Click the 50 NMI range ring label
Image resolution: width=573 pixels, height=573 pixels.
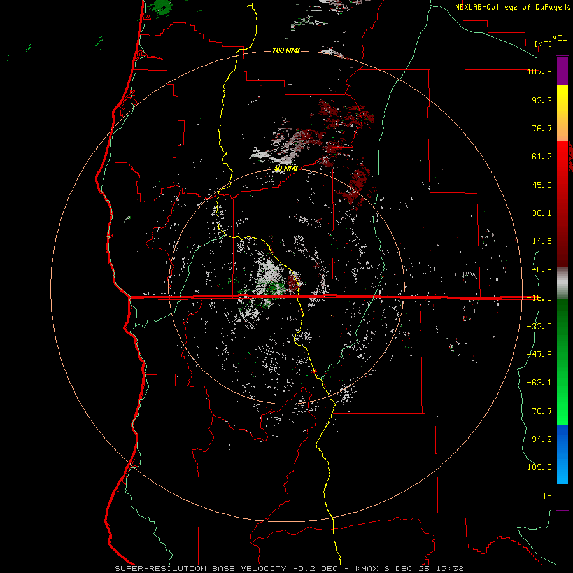click(286, 168)
